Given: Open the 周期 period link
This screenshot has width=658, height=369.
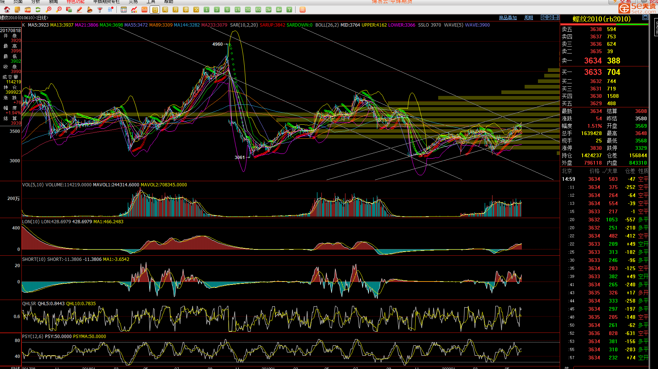Looking at the screenshot, I should point(529,18).
